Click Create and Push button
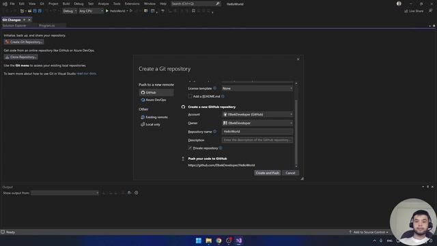 pyautogui.click(x=267, y=173)
